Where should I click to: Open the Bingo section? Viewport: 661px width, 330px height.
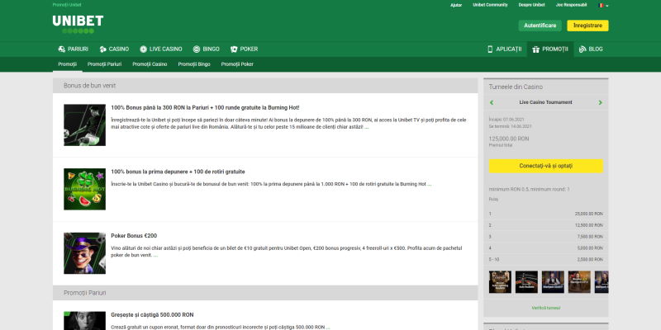point(207,49)
